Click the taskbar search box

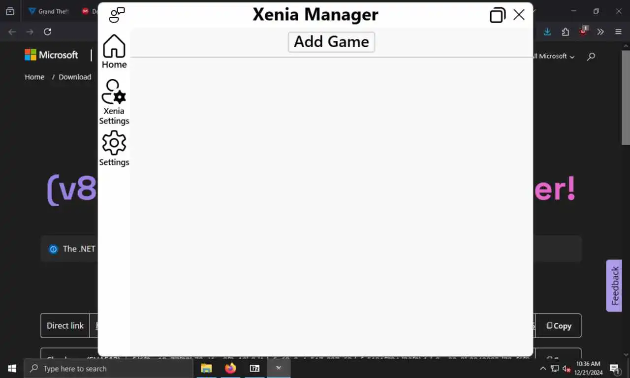coord(108,368)
